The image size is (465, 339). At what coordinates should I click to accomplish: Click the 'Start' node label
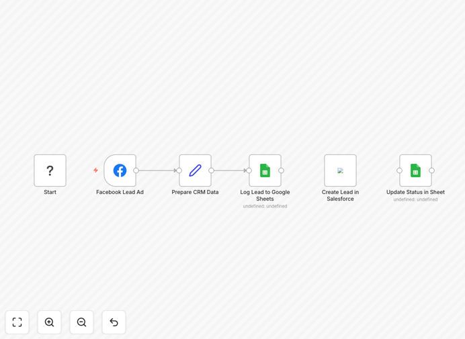pyautogui.click(x=50, y=192)
